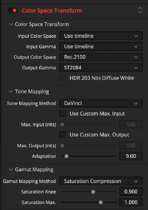The image size is (148, 210).
Task: Open the Input Color Space dropdown
Action: tap(101, 36)
